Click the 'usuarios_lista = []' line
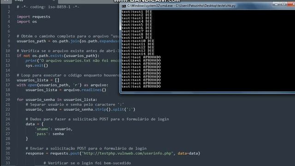The width and height of the screenshot is (295, 166). 38,80
